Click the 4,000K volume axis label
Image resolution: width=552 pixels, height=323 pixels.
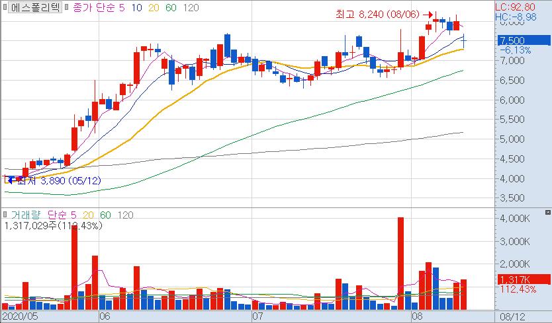[515, 219]
